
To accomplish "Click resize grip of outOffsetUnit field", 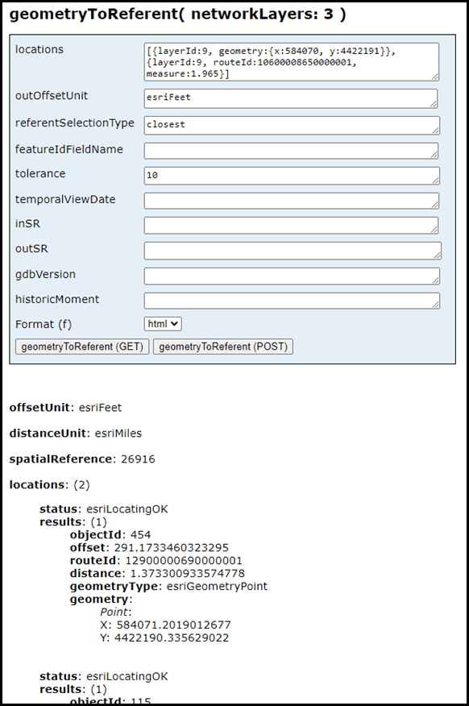I will [433, 103].
